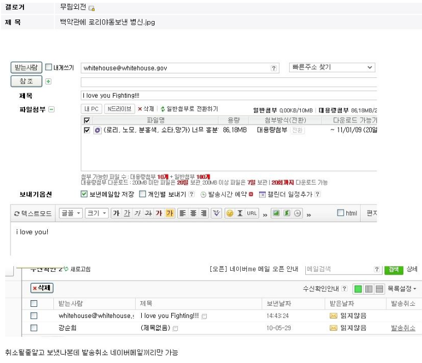Image resolution: width=422 pixels, height=363 pixels.
Task: Toggle the html checkbox
Action: (340, 213)
